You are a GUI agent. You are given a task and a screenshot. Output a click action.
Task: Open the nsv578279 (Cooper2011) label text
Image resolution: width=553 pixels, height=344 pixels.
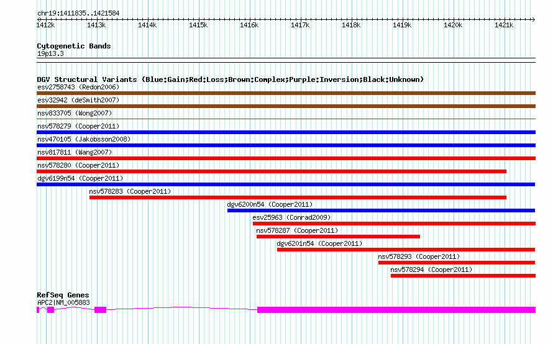[x=78, y=126]
